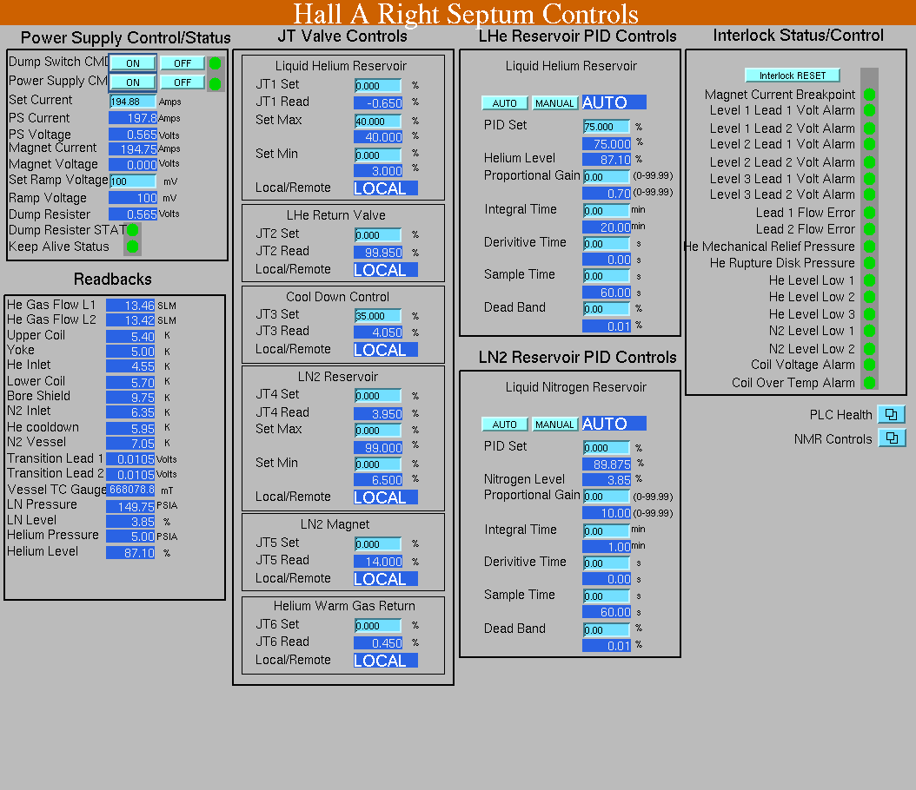
Task: Click the JT5 Set input field
Action: [378, 544]
